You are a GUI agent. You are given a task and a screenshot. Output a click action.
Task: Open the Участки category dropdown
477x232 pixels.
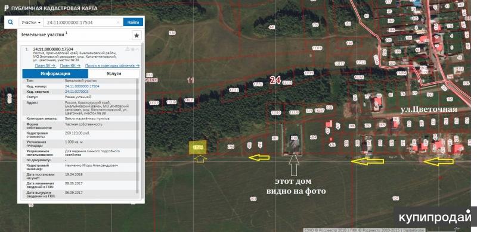coord(31,23)
